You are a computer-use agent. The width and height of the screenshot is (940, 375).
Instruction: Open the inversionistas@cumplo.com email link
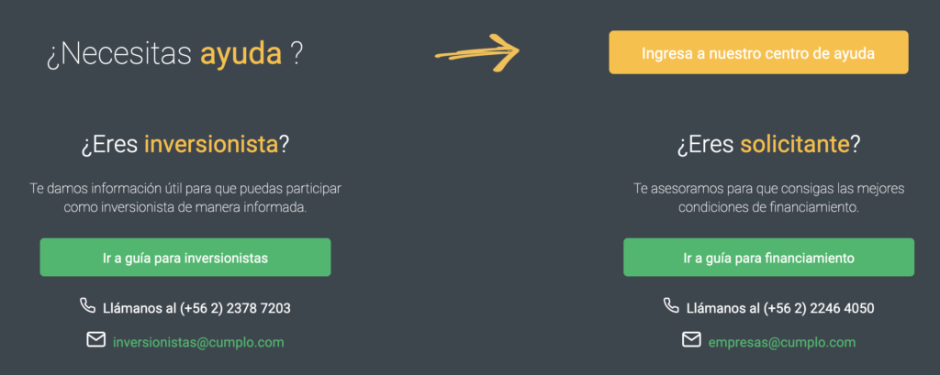[x=198, y=342]
